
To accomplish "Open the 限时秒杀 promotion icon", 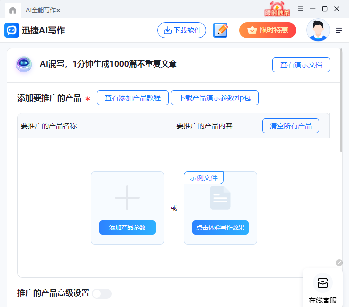I will [277, 9].
